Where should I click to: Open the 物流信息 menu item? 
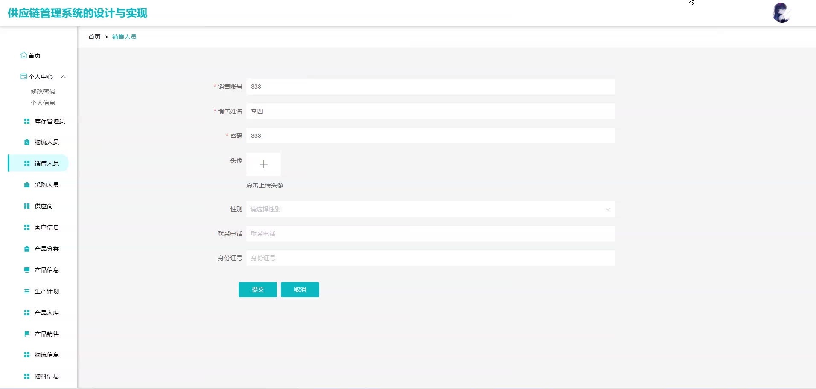click(47, 355)
